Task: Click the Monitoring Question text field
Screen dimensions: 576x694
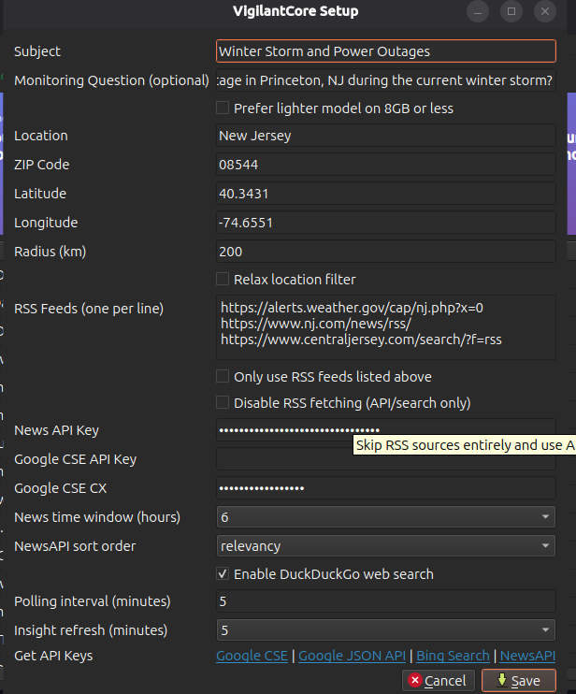Action: (386, 80)
